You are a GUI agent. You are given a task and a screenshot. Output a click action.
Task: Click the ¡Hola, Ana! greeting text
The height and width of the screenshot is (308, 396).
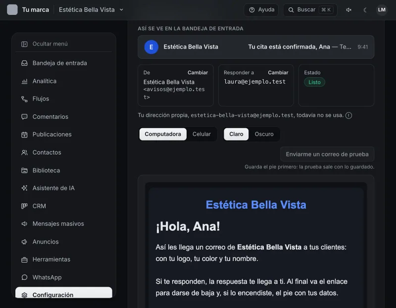pos(188,226)
